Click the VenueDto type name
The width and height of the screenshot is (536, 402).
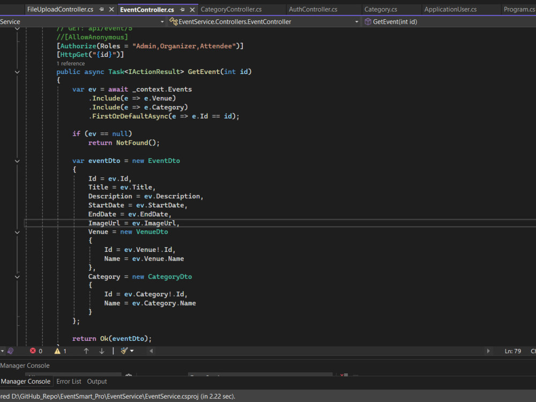point(152,232)
